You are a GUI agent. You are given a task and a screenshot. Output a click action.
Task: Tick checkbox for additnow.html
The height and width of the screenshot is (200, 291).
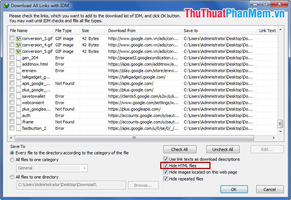pyautogui.click(x=12, y=64)
